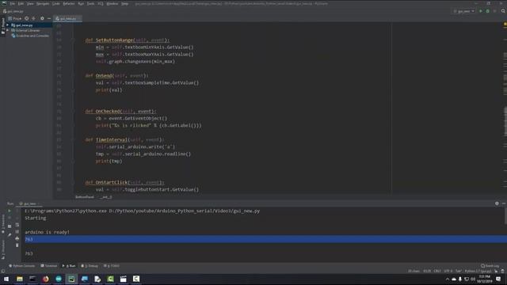The width and height of the screenshot is (507, 285).
Task: Open the Window menu
Action: pos(112,3)
